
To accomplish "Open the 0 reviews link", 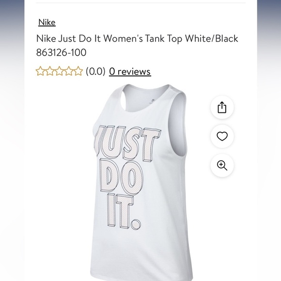I will tap(130, 71).
